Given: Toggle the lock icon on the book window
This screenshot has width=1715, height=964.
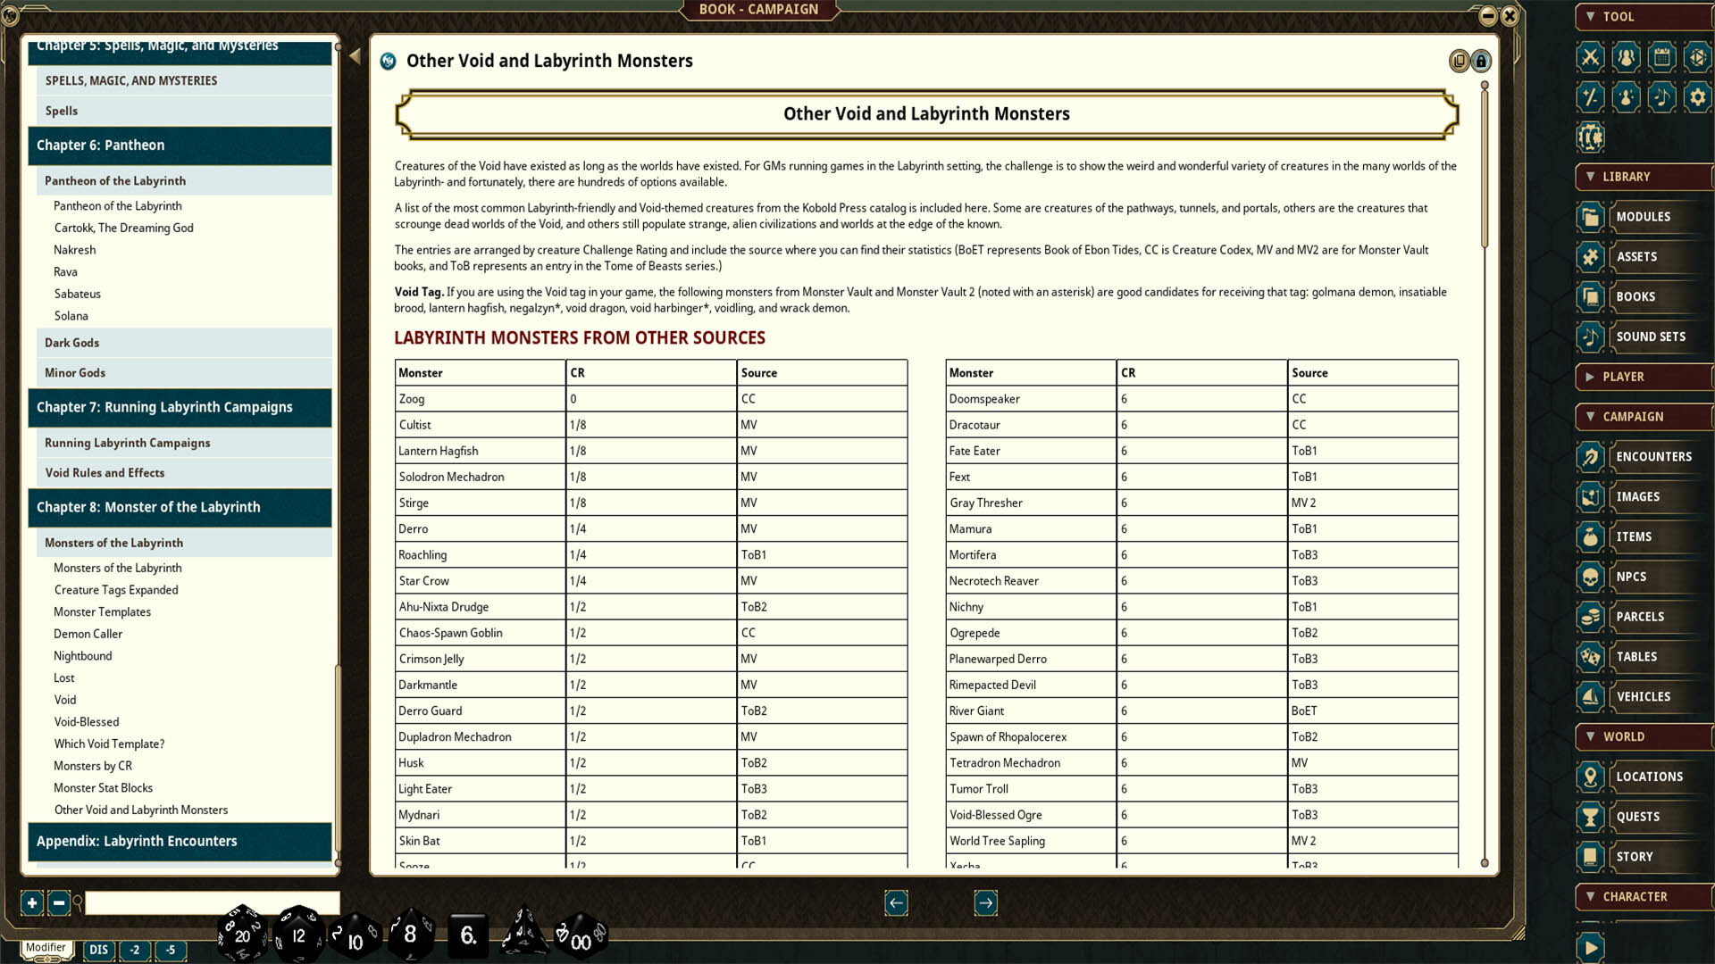Looking at the screenshot, I should (1482, 61).
